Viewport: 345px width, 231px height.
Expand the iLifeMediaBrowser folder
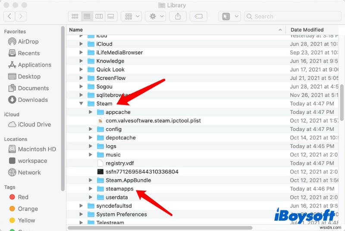coord(81,52)
